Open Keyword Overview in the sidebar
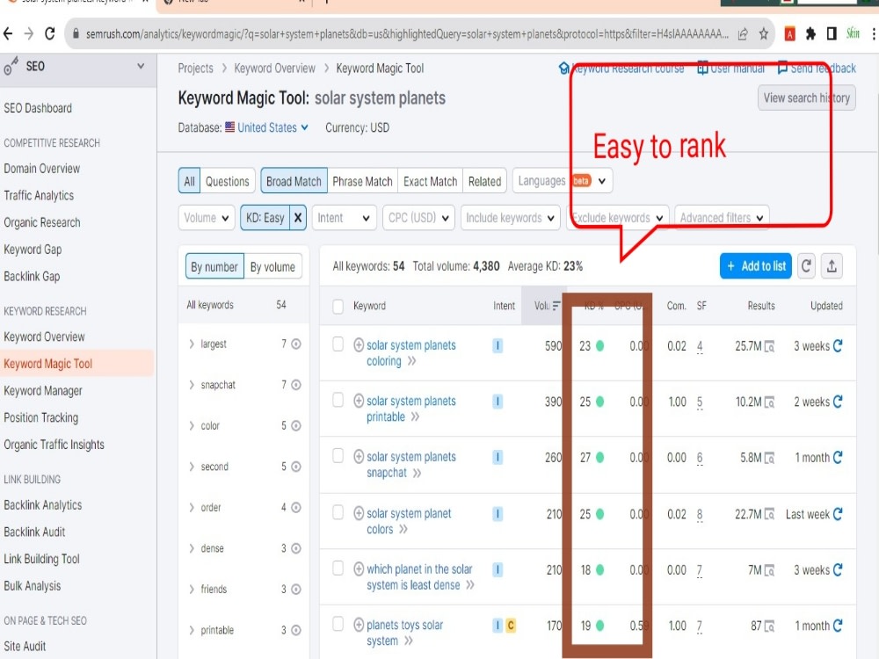Viewport: 879px width, 659px height. coord(44,337)
